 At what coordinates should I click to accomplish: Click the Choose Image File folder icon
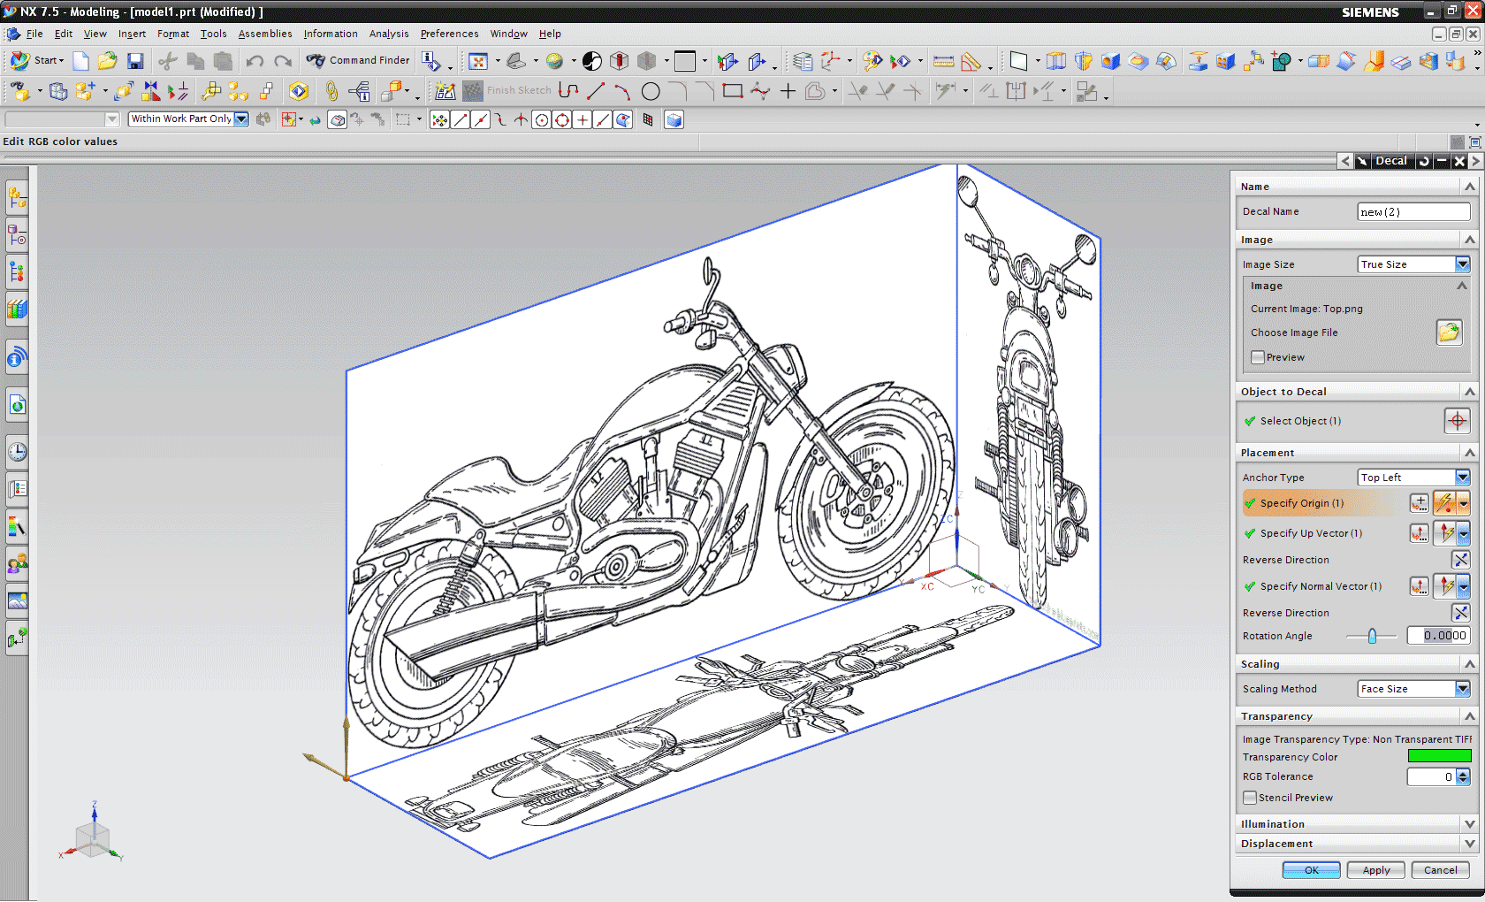(x=1449, y=333)
